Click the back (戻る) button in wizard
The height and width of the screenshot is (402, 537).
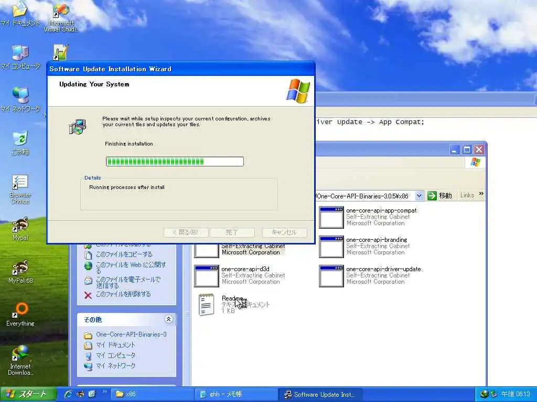point(186,232)
